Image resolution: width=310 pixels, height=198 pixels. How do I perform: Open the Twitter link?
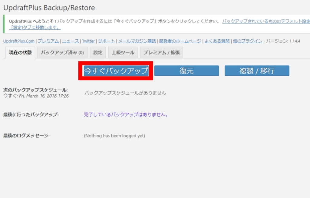(88, 41)
